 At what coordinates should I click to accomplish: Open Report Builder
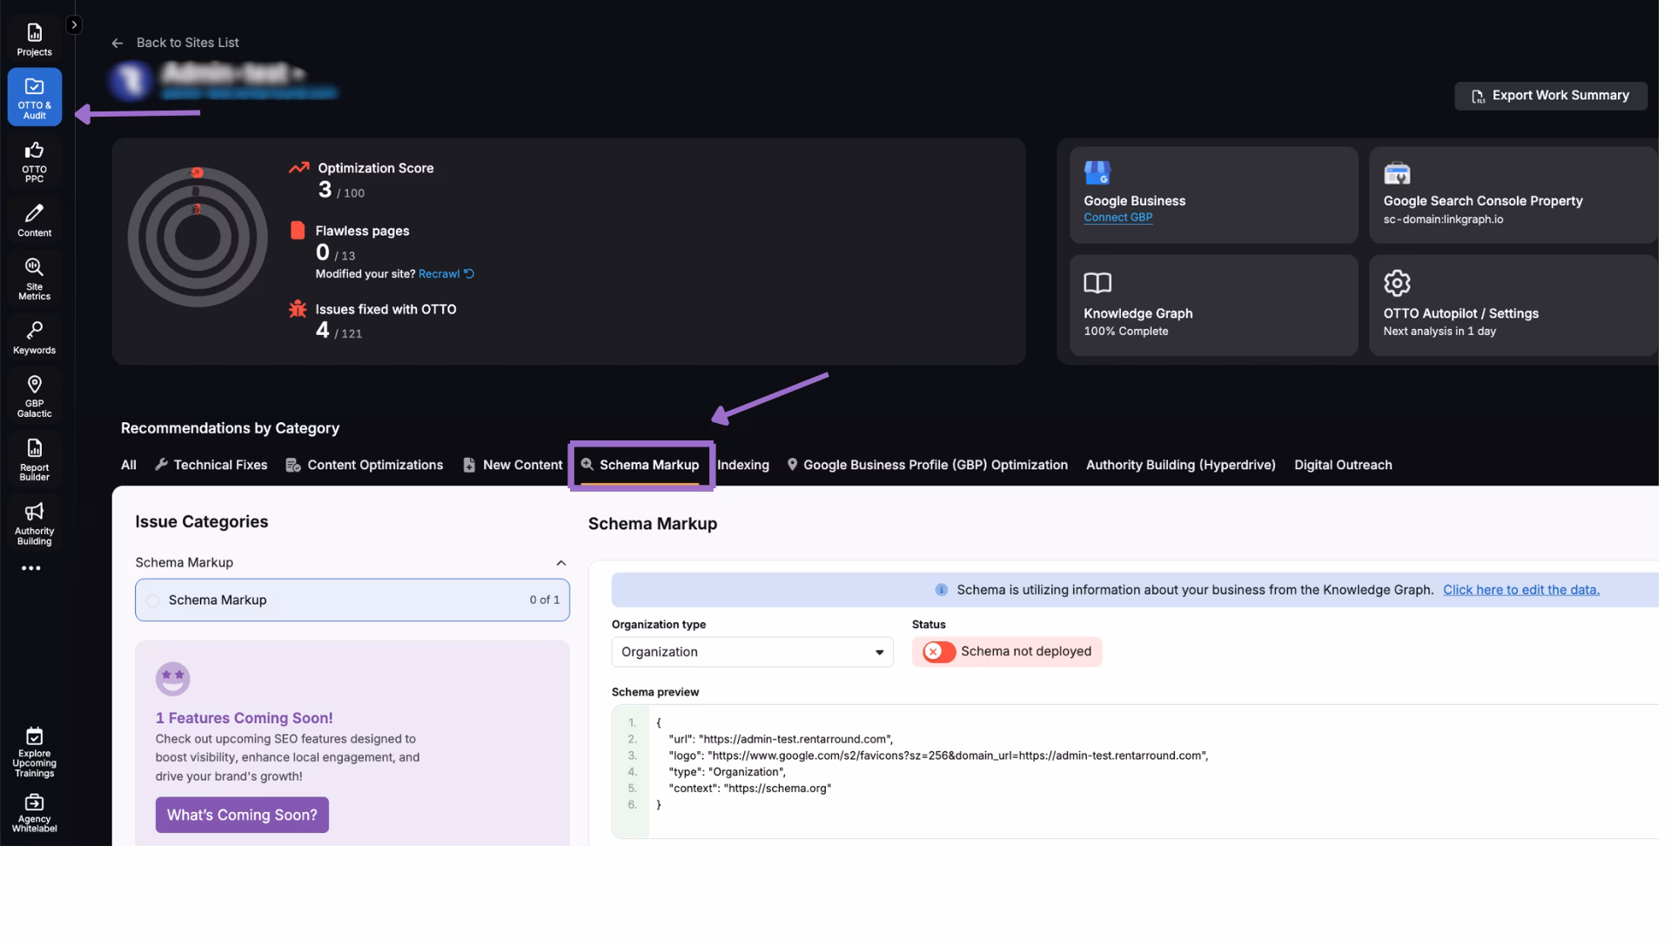[x=34, y=459]
